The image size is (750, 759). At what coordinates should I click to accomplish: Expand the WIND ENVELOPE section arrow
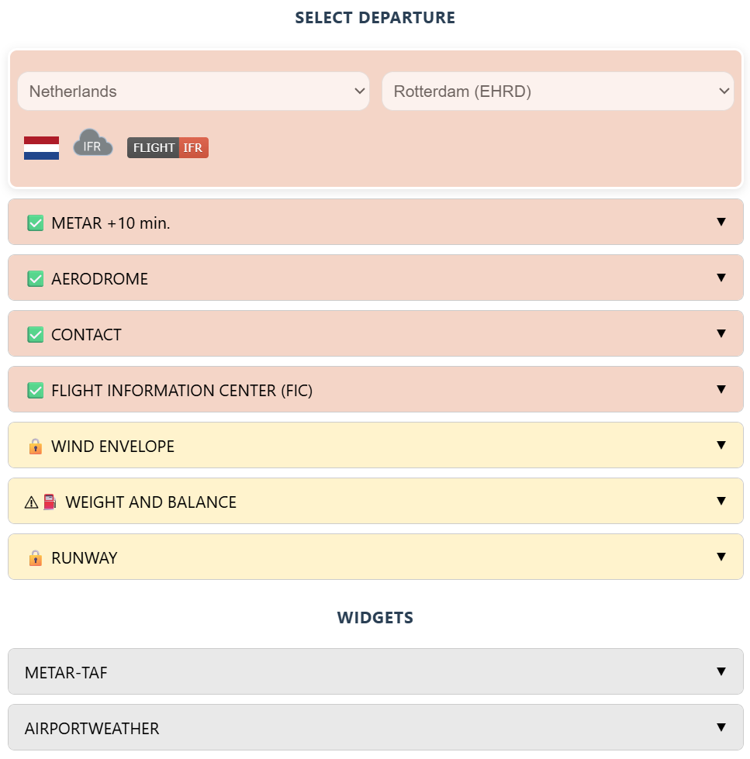tap(721, 446)
